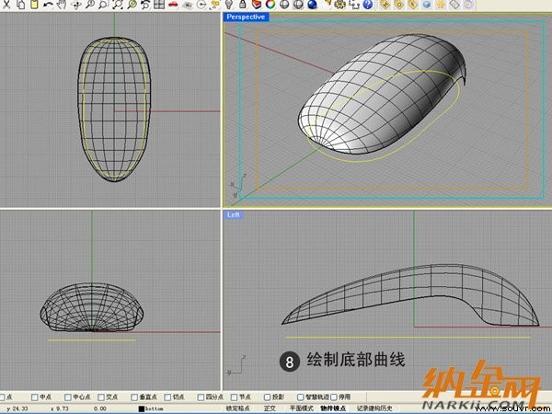Click the 'z 9.73' coordinate readout
The image size is (552, 414).
[x=59, y=408]
